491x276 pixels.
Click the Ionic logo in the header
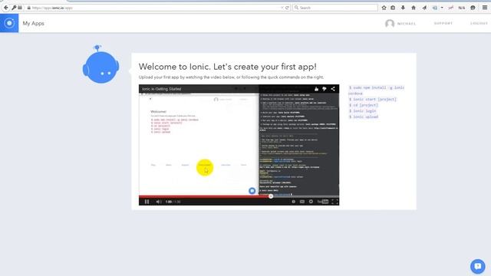point(9,23)
